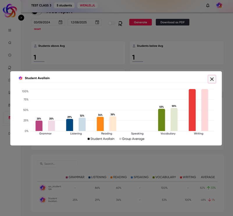Image resolution: width=233 pixels, height=216 pixels.
Task: Click the Speaking axis label
Action: (137, 134)
